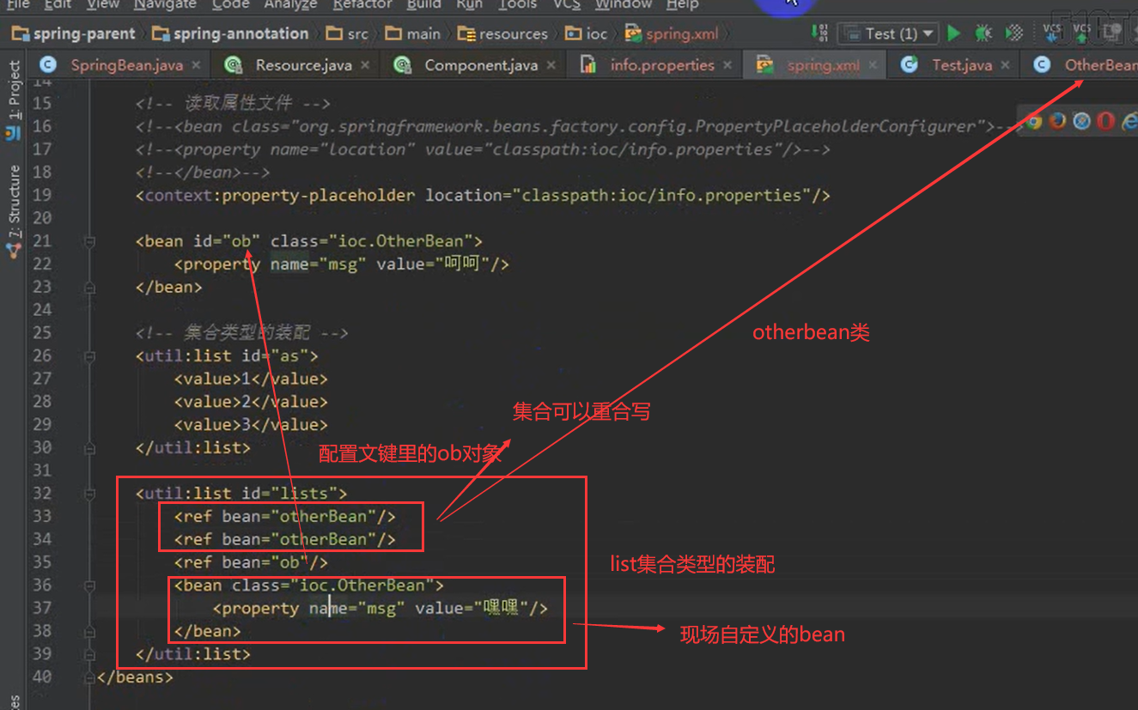Click text context:property-placeholder on line 19

(x=280, y=195)
